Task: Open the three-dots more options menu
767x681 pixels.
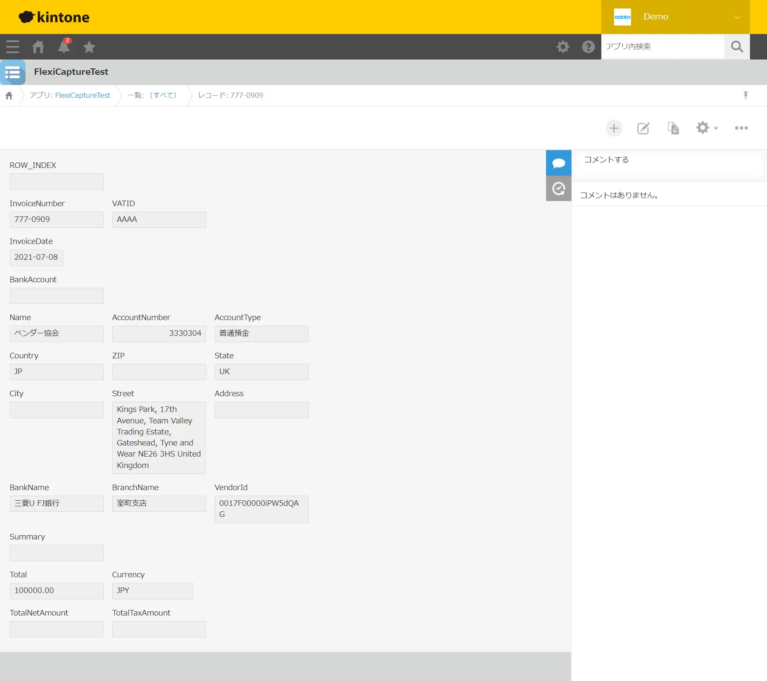Action: pos(742,128)
